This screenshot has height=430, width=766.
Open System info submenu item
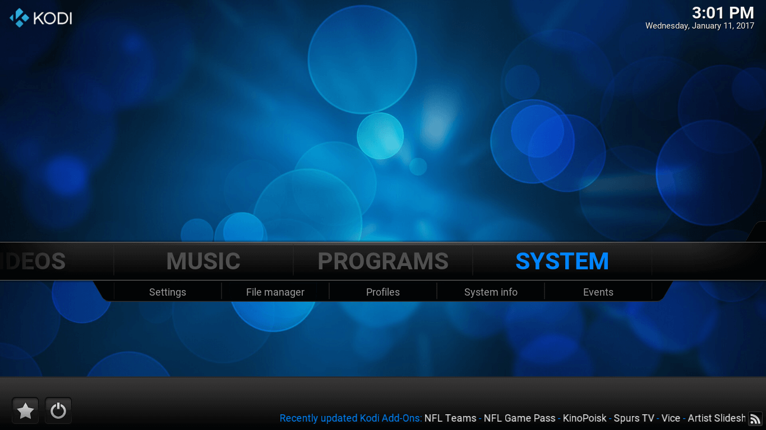pos(491,292)
